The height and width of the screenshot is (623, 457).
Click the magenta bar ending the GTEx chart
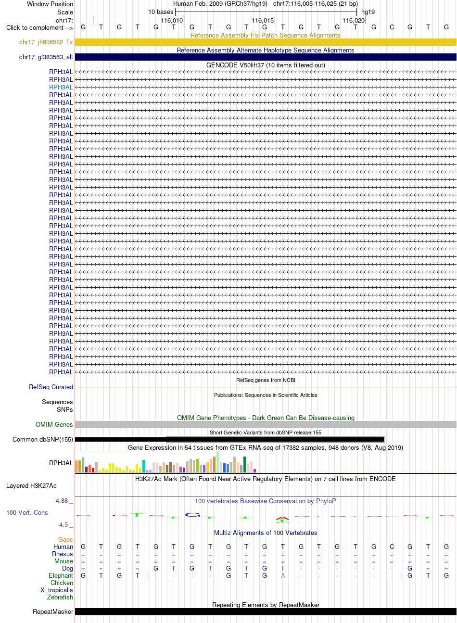click(254, 470)
